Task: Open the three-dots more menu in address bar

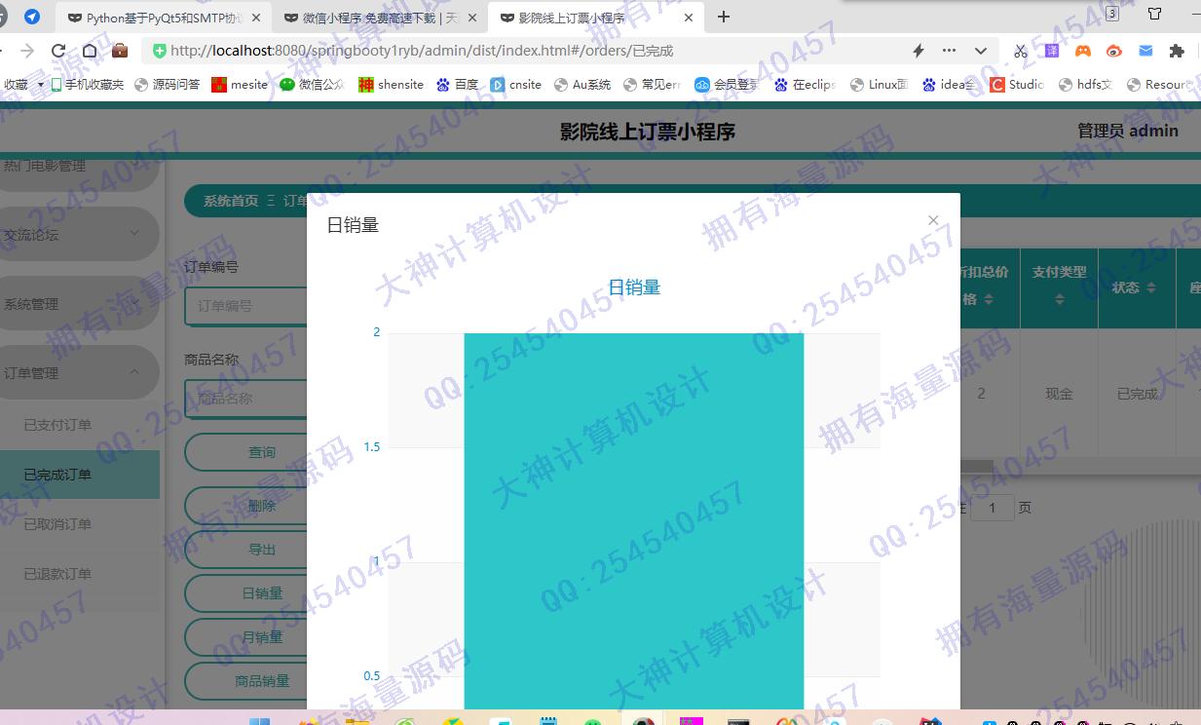Action: coord(949,51)
